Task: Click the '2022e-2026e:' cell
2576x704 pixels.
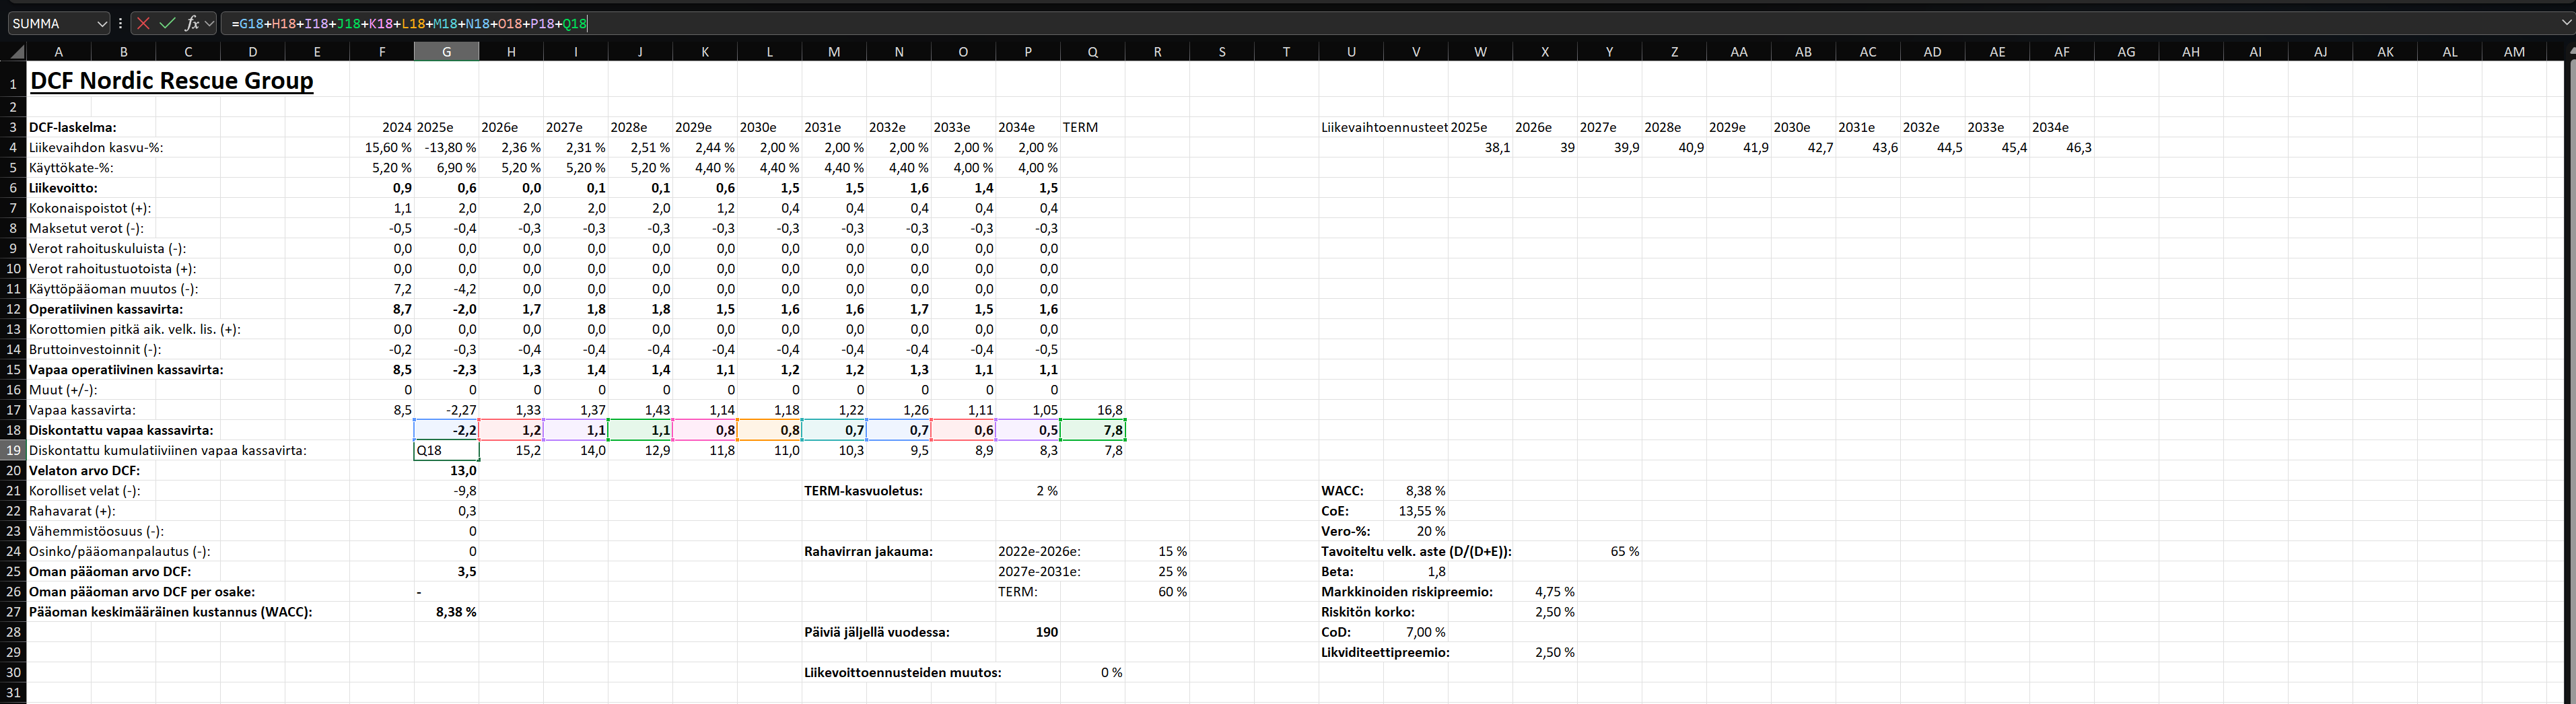Action: (1039, 551)
